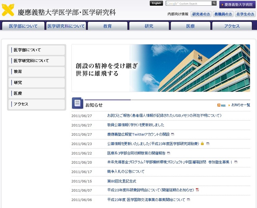
Task: Select 医療 in the top navigation
Action: (x=190, y=26)
